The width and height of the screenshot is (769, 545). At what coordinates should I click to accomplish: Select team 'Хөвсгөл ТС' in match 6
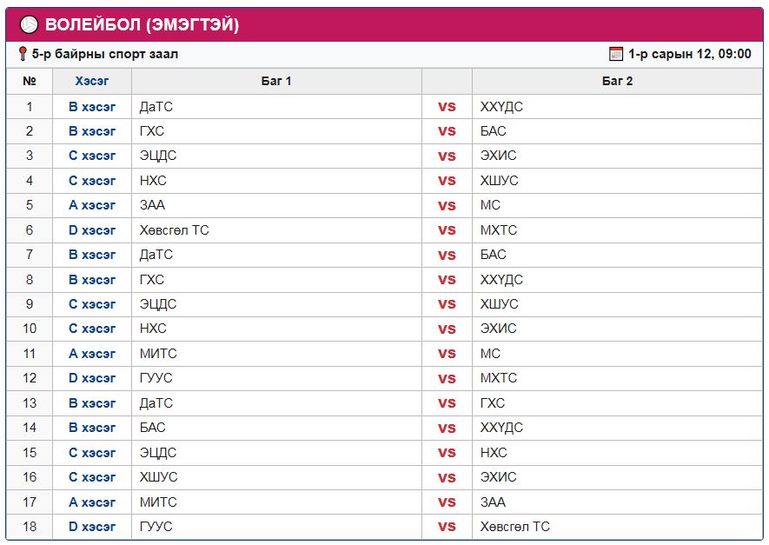click(174, 230)
